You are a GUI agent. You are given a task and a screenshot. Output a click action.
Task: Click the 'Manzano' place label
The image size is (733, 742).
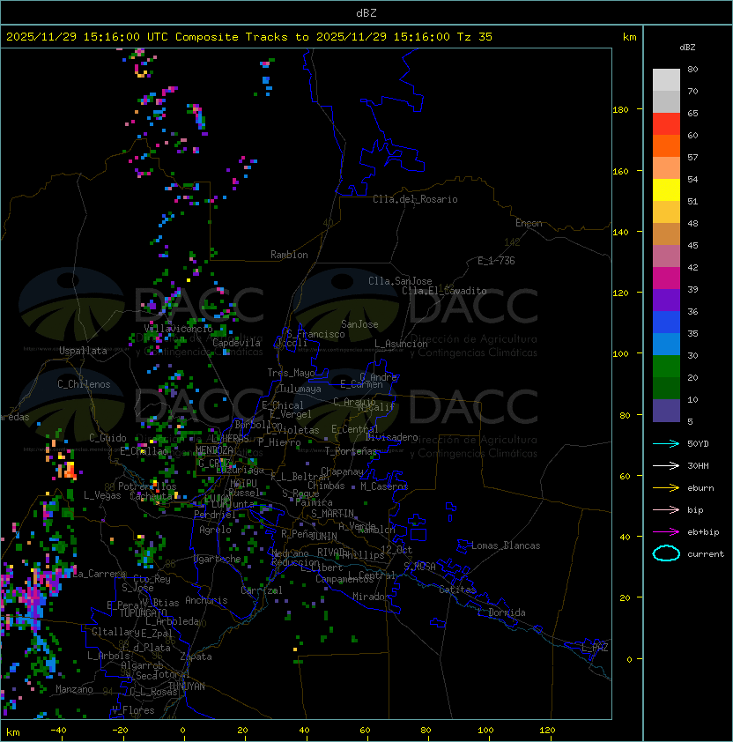point(74,689)
